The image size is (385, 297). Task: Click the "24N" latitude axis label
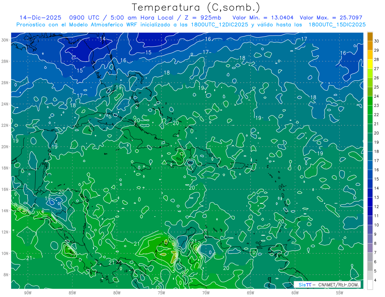(x=5, y=104)
